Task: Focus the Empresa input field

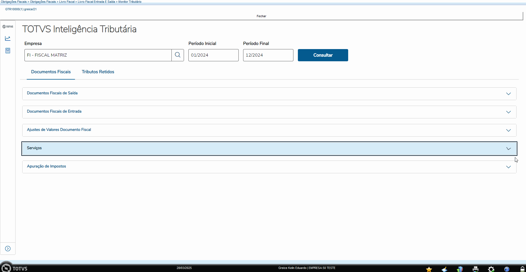Action: coord(98,55)
